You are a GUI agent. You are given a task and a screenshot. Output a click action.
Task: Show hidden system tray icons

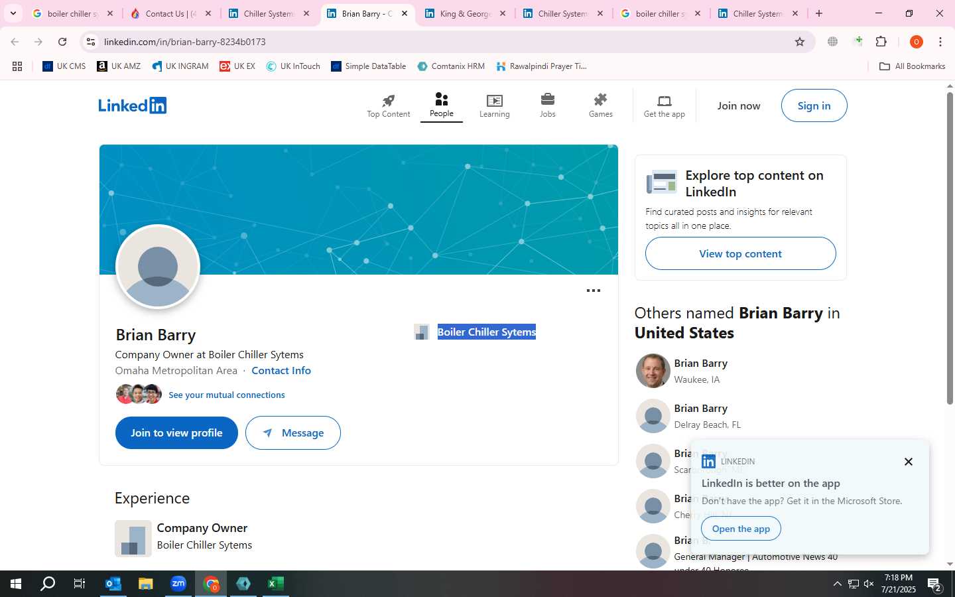[x=837, y=584]
